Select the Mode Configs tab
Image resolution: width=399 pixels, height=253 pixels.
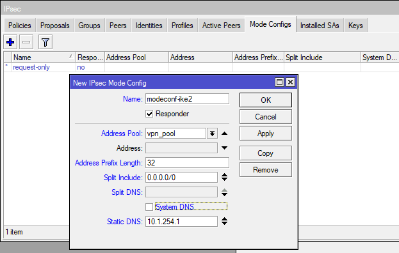pos(270,24)
